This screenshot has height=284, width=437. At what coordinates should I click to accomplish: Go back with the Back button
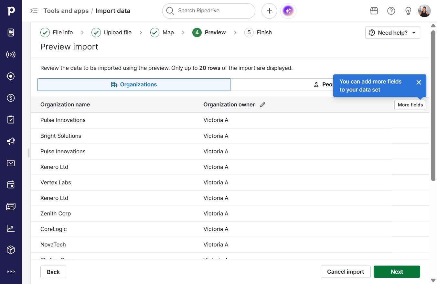tap(53, 272)
